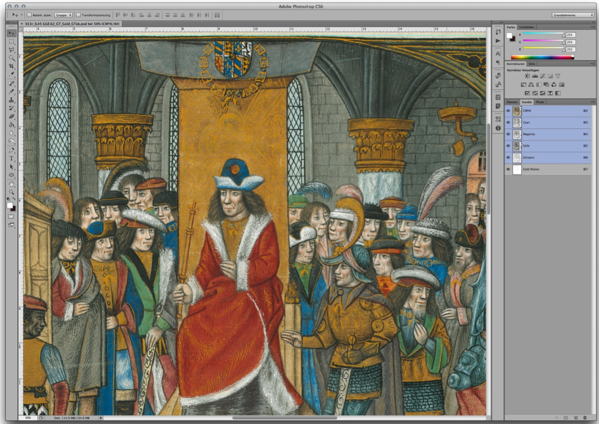Create new channel in Kanäle panel
Screen dimensions: 599x424
click(576, 418)
